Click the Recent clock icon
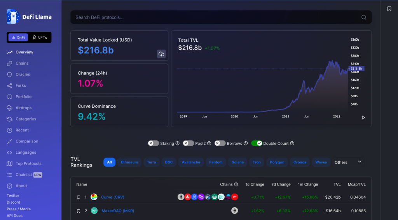The width and height of the screenshot is (398, 220). [9, 130]
